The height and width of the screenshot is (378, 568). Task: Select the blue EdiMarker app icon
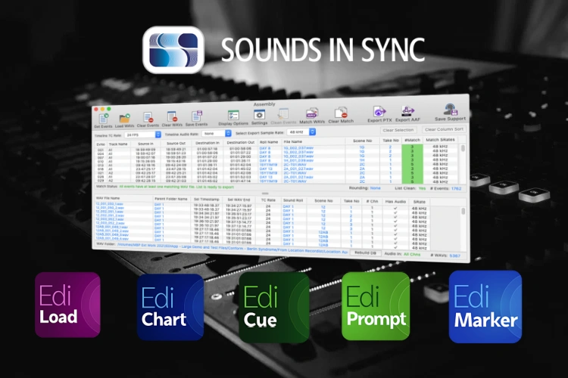pos(485,306)
